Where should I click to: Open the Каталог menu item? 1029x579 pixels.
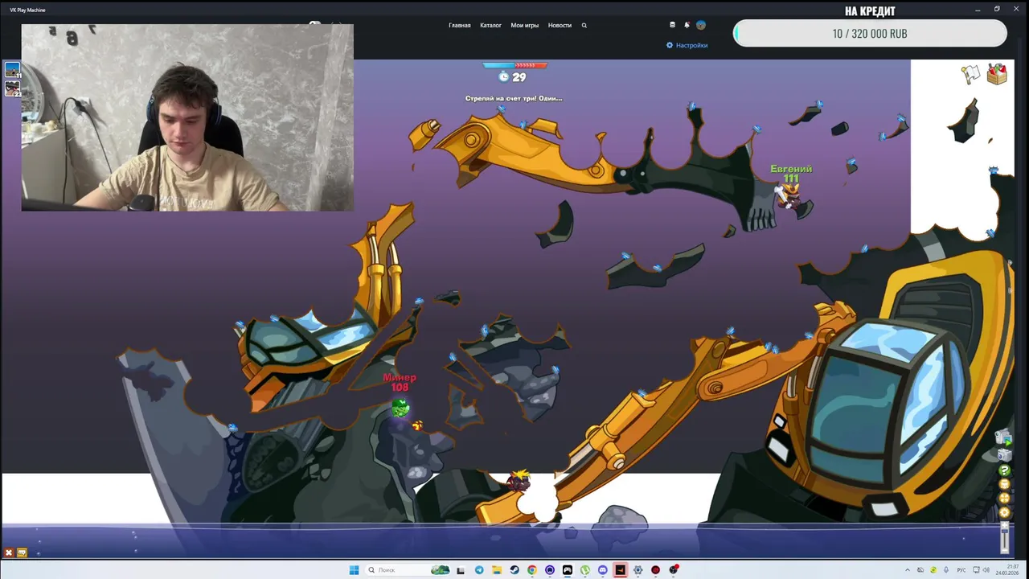coord(490,25)
